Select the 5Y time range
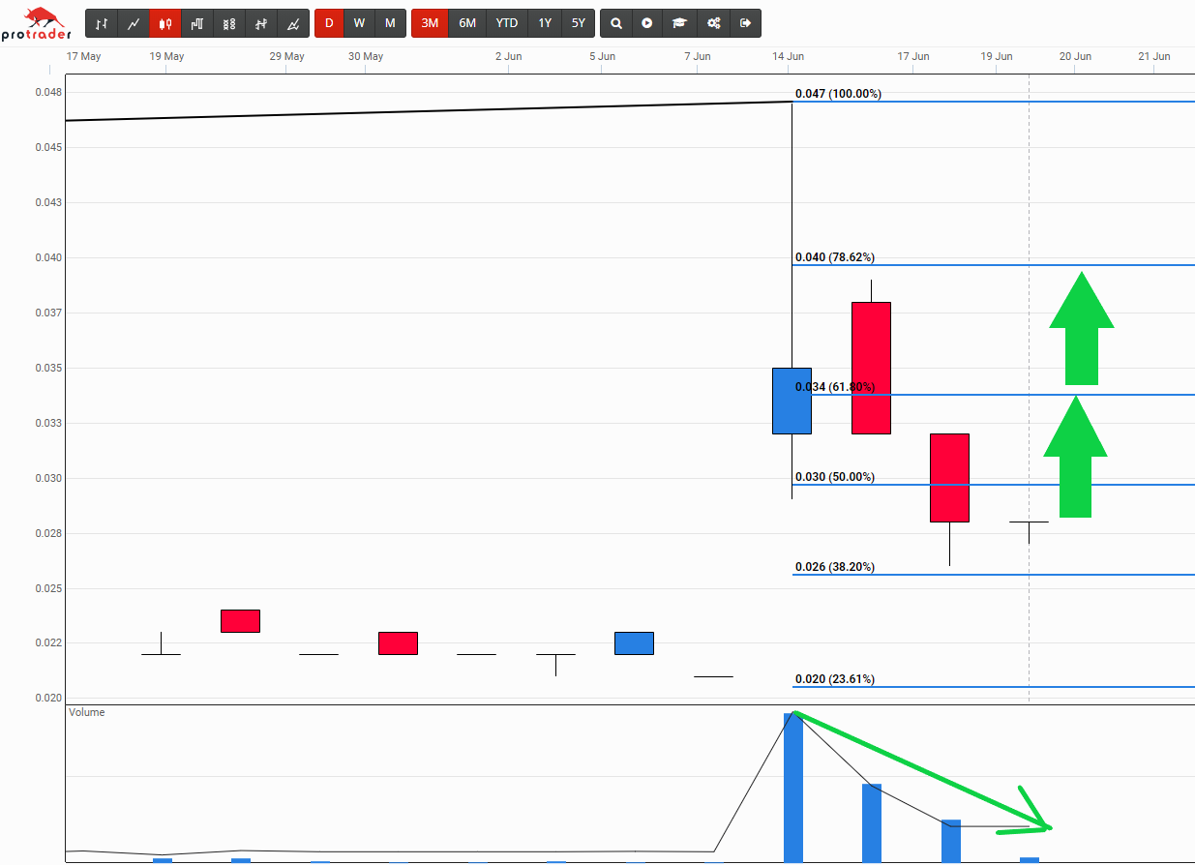The image size is (1195, 865). (x=578, y=23)
